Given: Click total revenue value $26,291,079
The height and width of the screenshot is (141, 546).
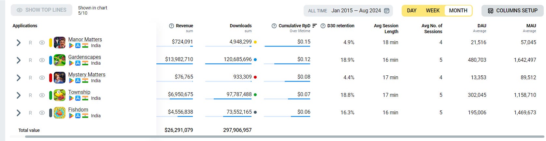Looking at the screenshot, I should pos(179,130).
